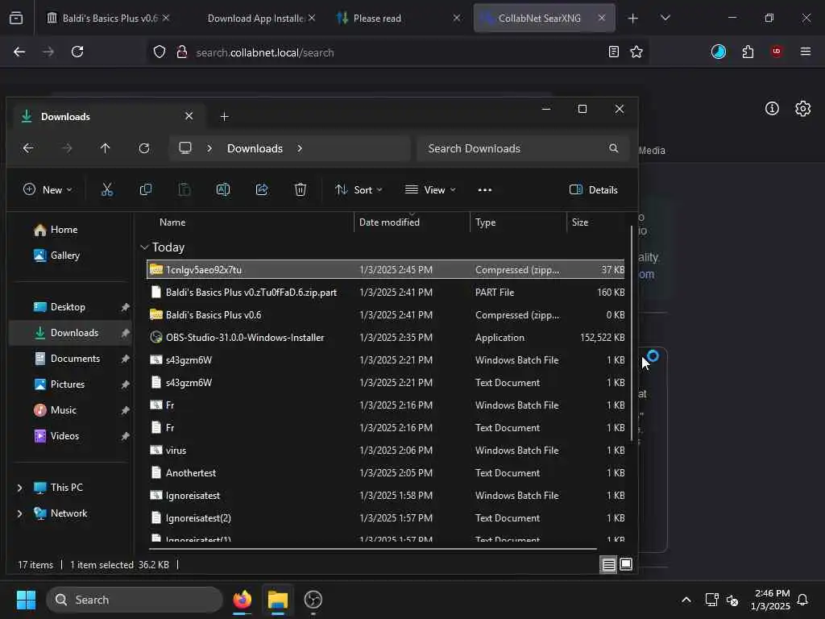
Task: Select Baldi's Basics Plus v0.6 zip folder
Action: click(386, 315)
